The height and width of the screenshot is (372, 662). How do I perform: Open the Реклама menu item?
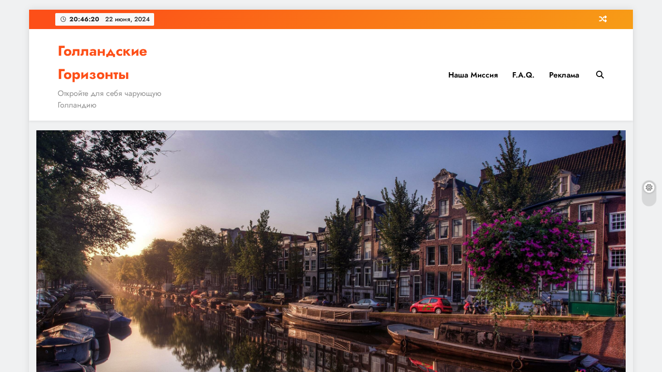click(x=564, y=75)
